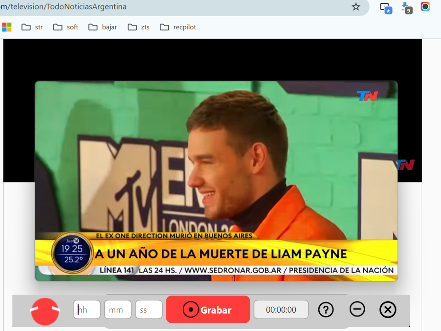The height and width of the screenshot is (331, 441).
Task: Open the download extension showing badge 9
Action: click(406, 7)
